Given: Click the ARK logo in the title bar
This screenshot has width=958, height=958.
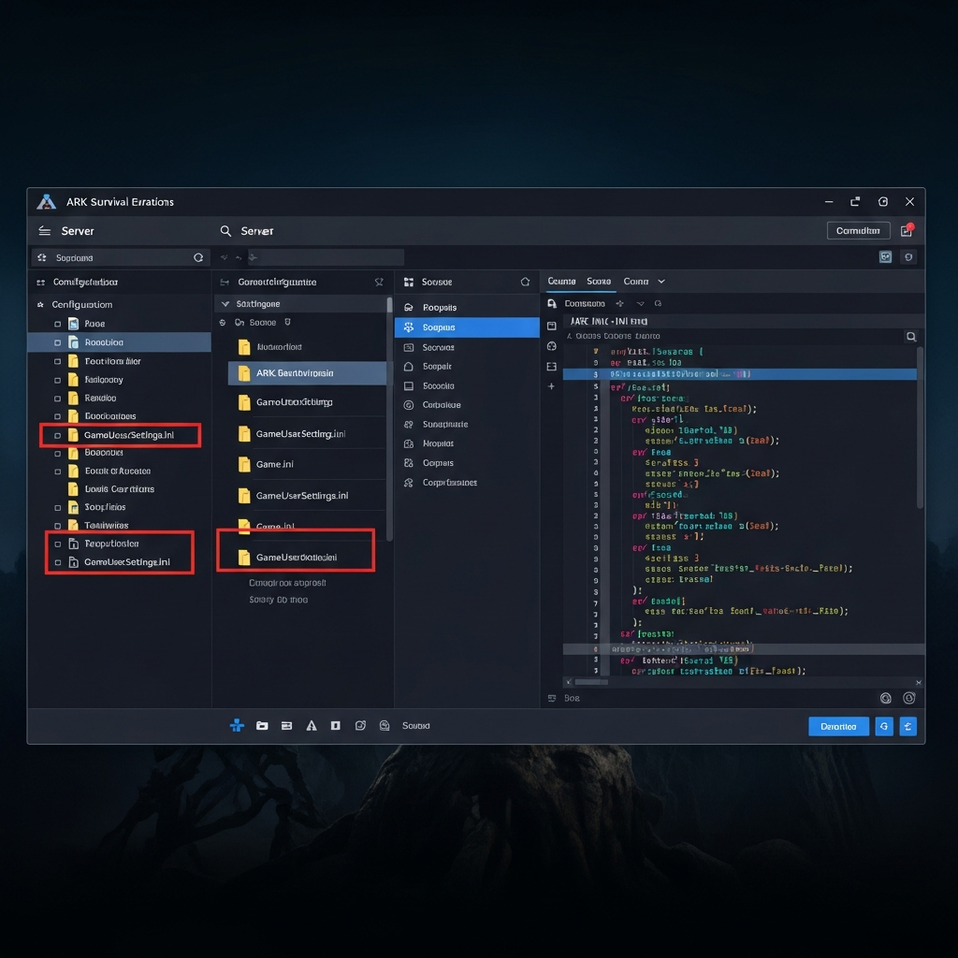Looking at the screenshot, I should (45, 201).
